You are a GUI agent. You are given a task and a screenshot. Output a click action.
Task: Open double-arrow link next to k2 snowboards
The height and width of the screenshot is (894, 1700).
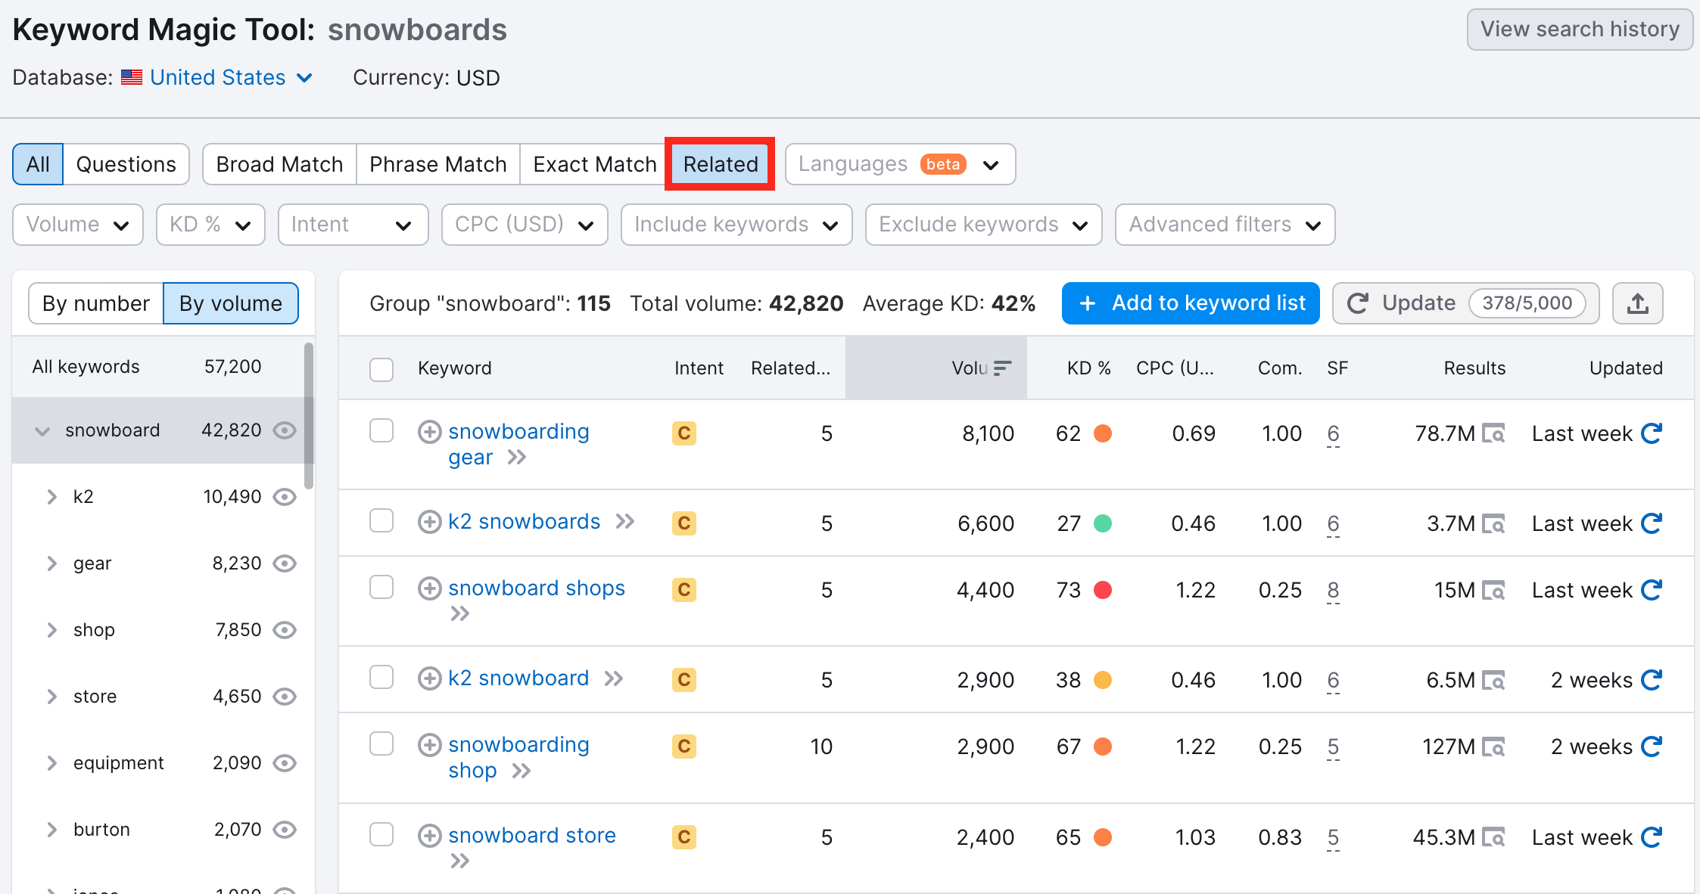(x=625, y=522)
